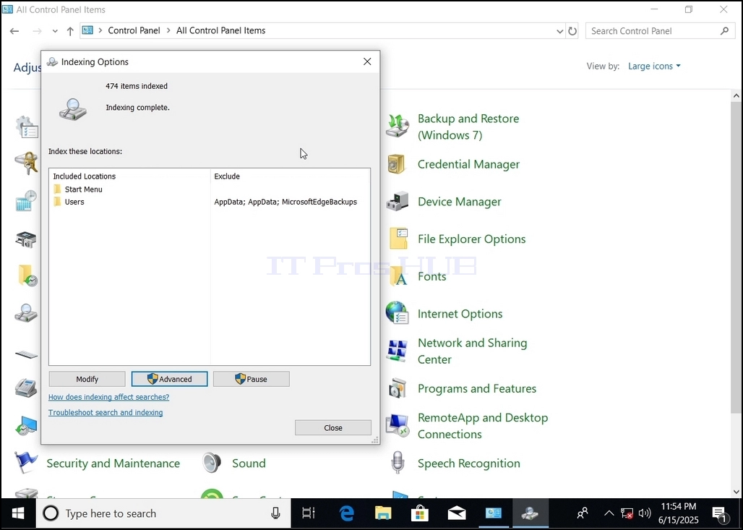Open the Sound speaker icon
The height and width of the screenshot is (530, 743).
(x=212, y=463)
